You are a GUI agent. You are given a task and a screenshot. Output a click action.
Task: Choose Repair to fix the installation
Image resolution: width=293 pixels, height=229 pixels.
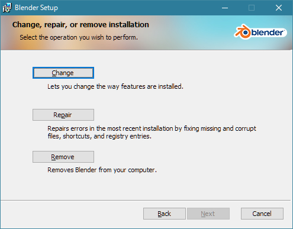pyautogui.click(x=63, y=115)
